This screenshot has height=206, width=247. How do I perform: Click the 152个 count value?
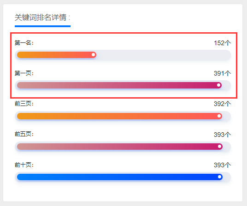(x=222, y=43)
